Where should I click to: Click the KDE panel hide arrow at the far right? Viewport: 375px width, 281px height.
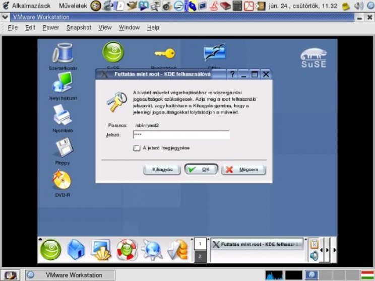(334, 250)
